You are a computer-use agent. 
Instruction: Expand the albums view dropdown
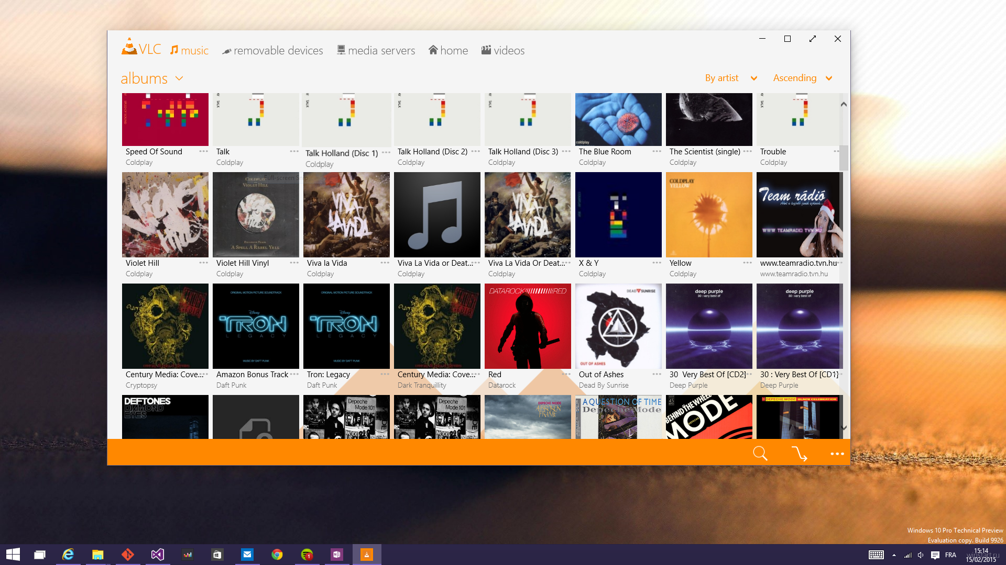[179, 78]
